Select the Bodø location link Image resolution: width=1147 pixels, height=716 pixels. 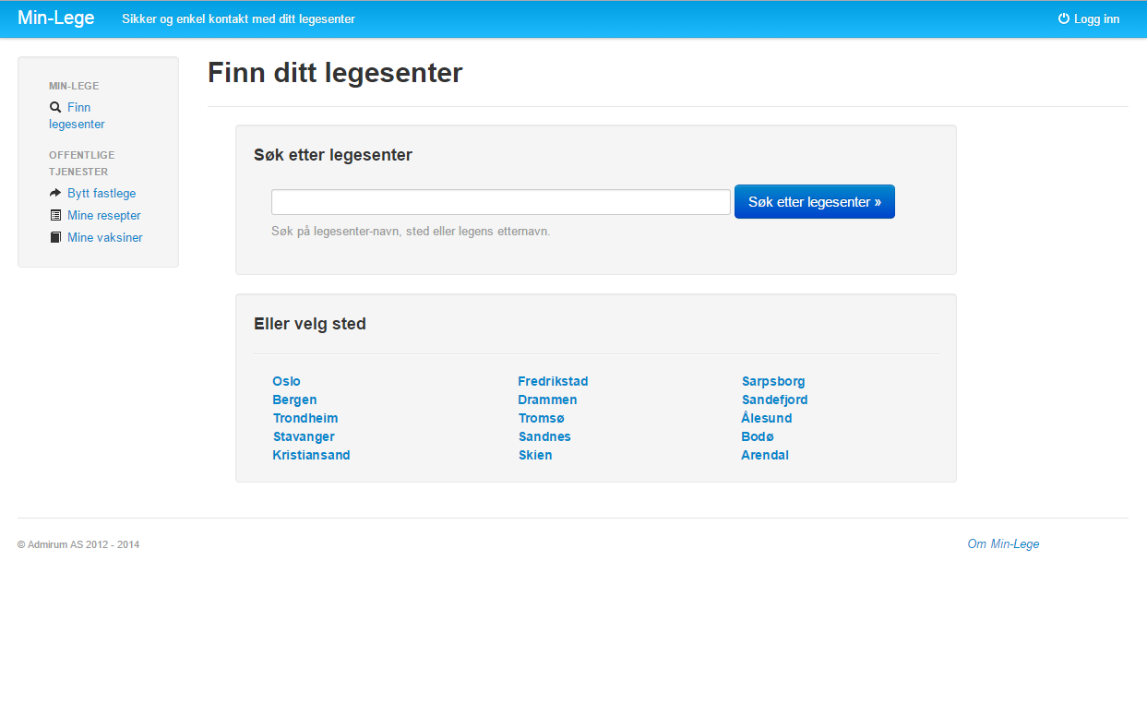tap(758, 436)
